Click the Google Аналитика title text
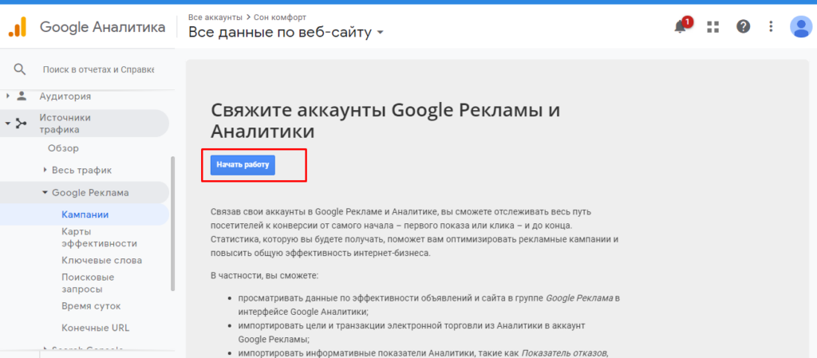This screenshot has width=817, height=358. click(103, 27)
